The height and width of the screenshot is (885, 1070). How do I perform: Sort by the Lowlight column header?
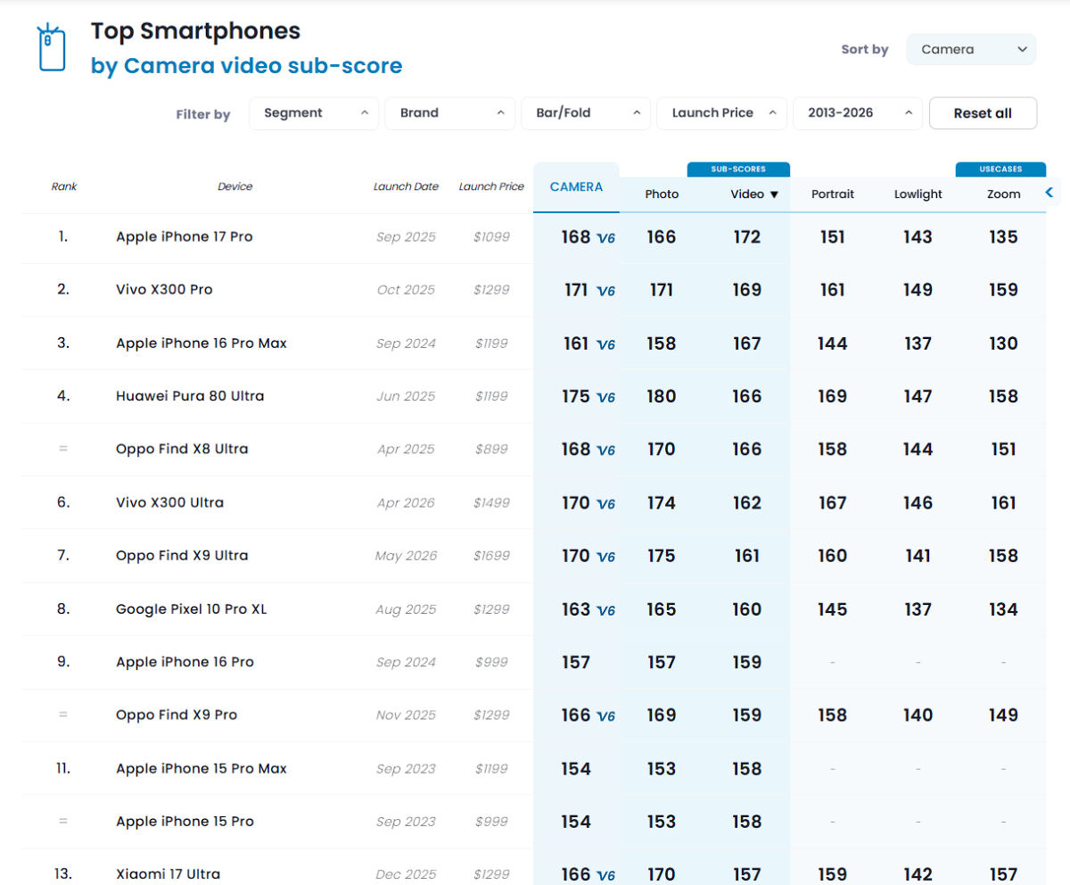pyautogui.click(x=918, y=194)
